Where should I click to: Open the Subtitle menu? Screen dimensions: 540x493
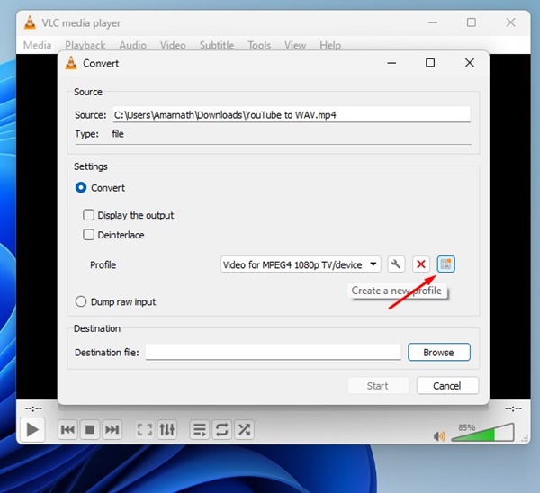tap(217, 45)
